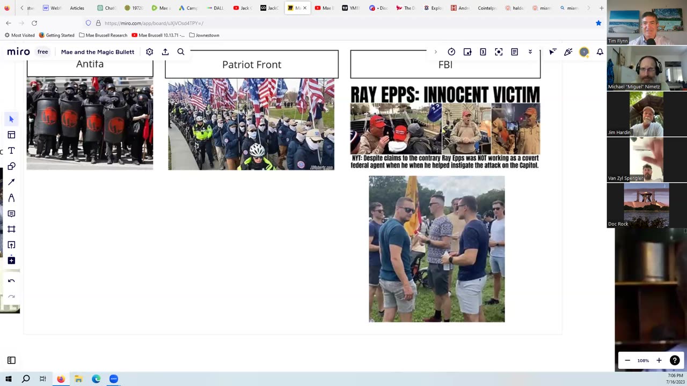Select the connection line arrow tool

11,182
